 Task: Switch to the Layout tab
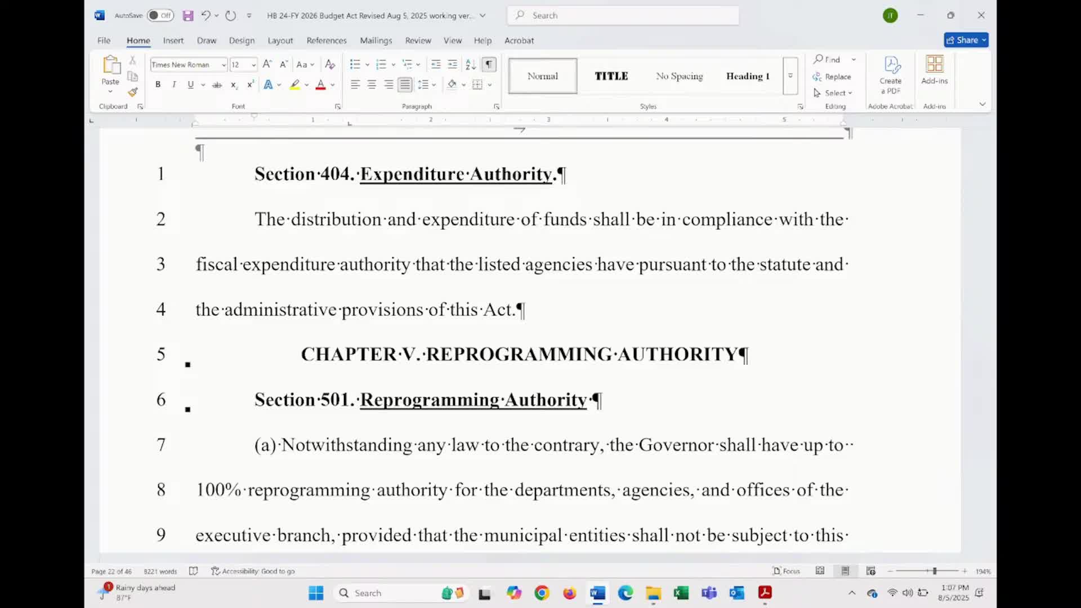click(280, 41)
